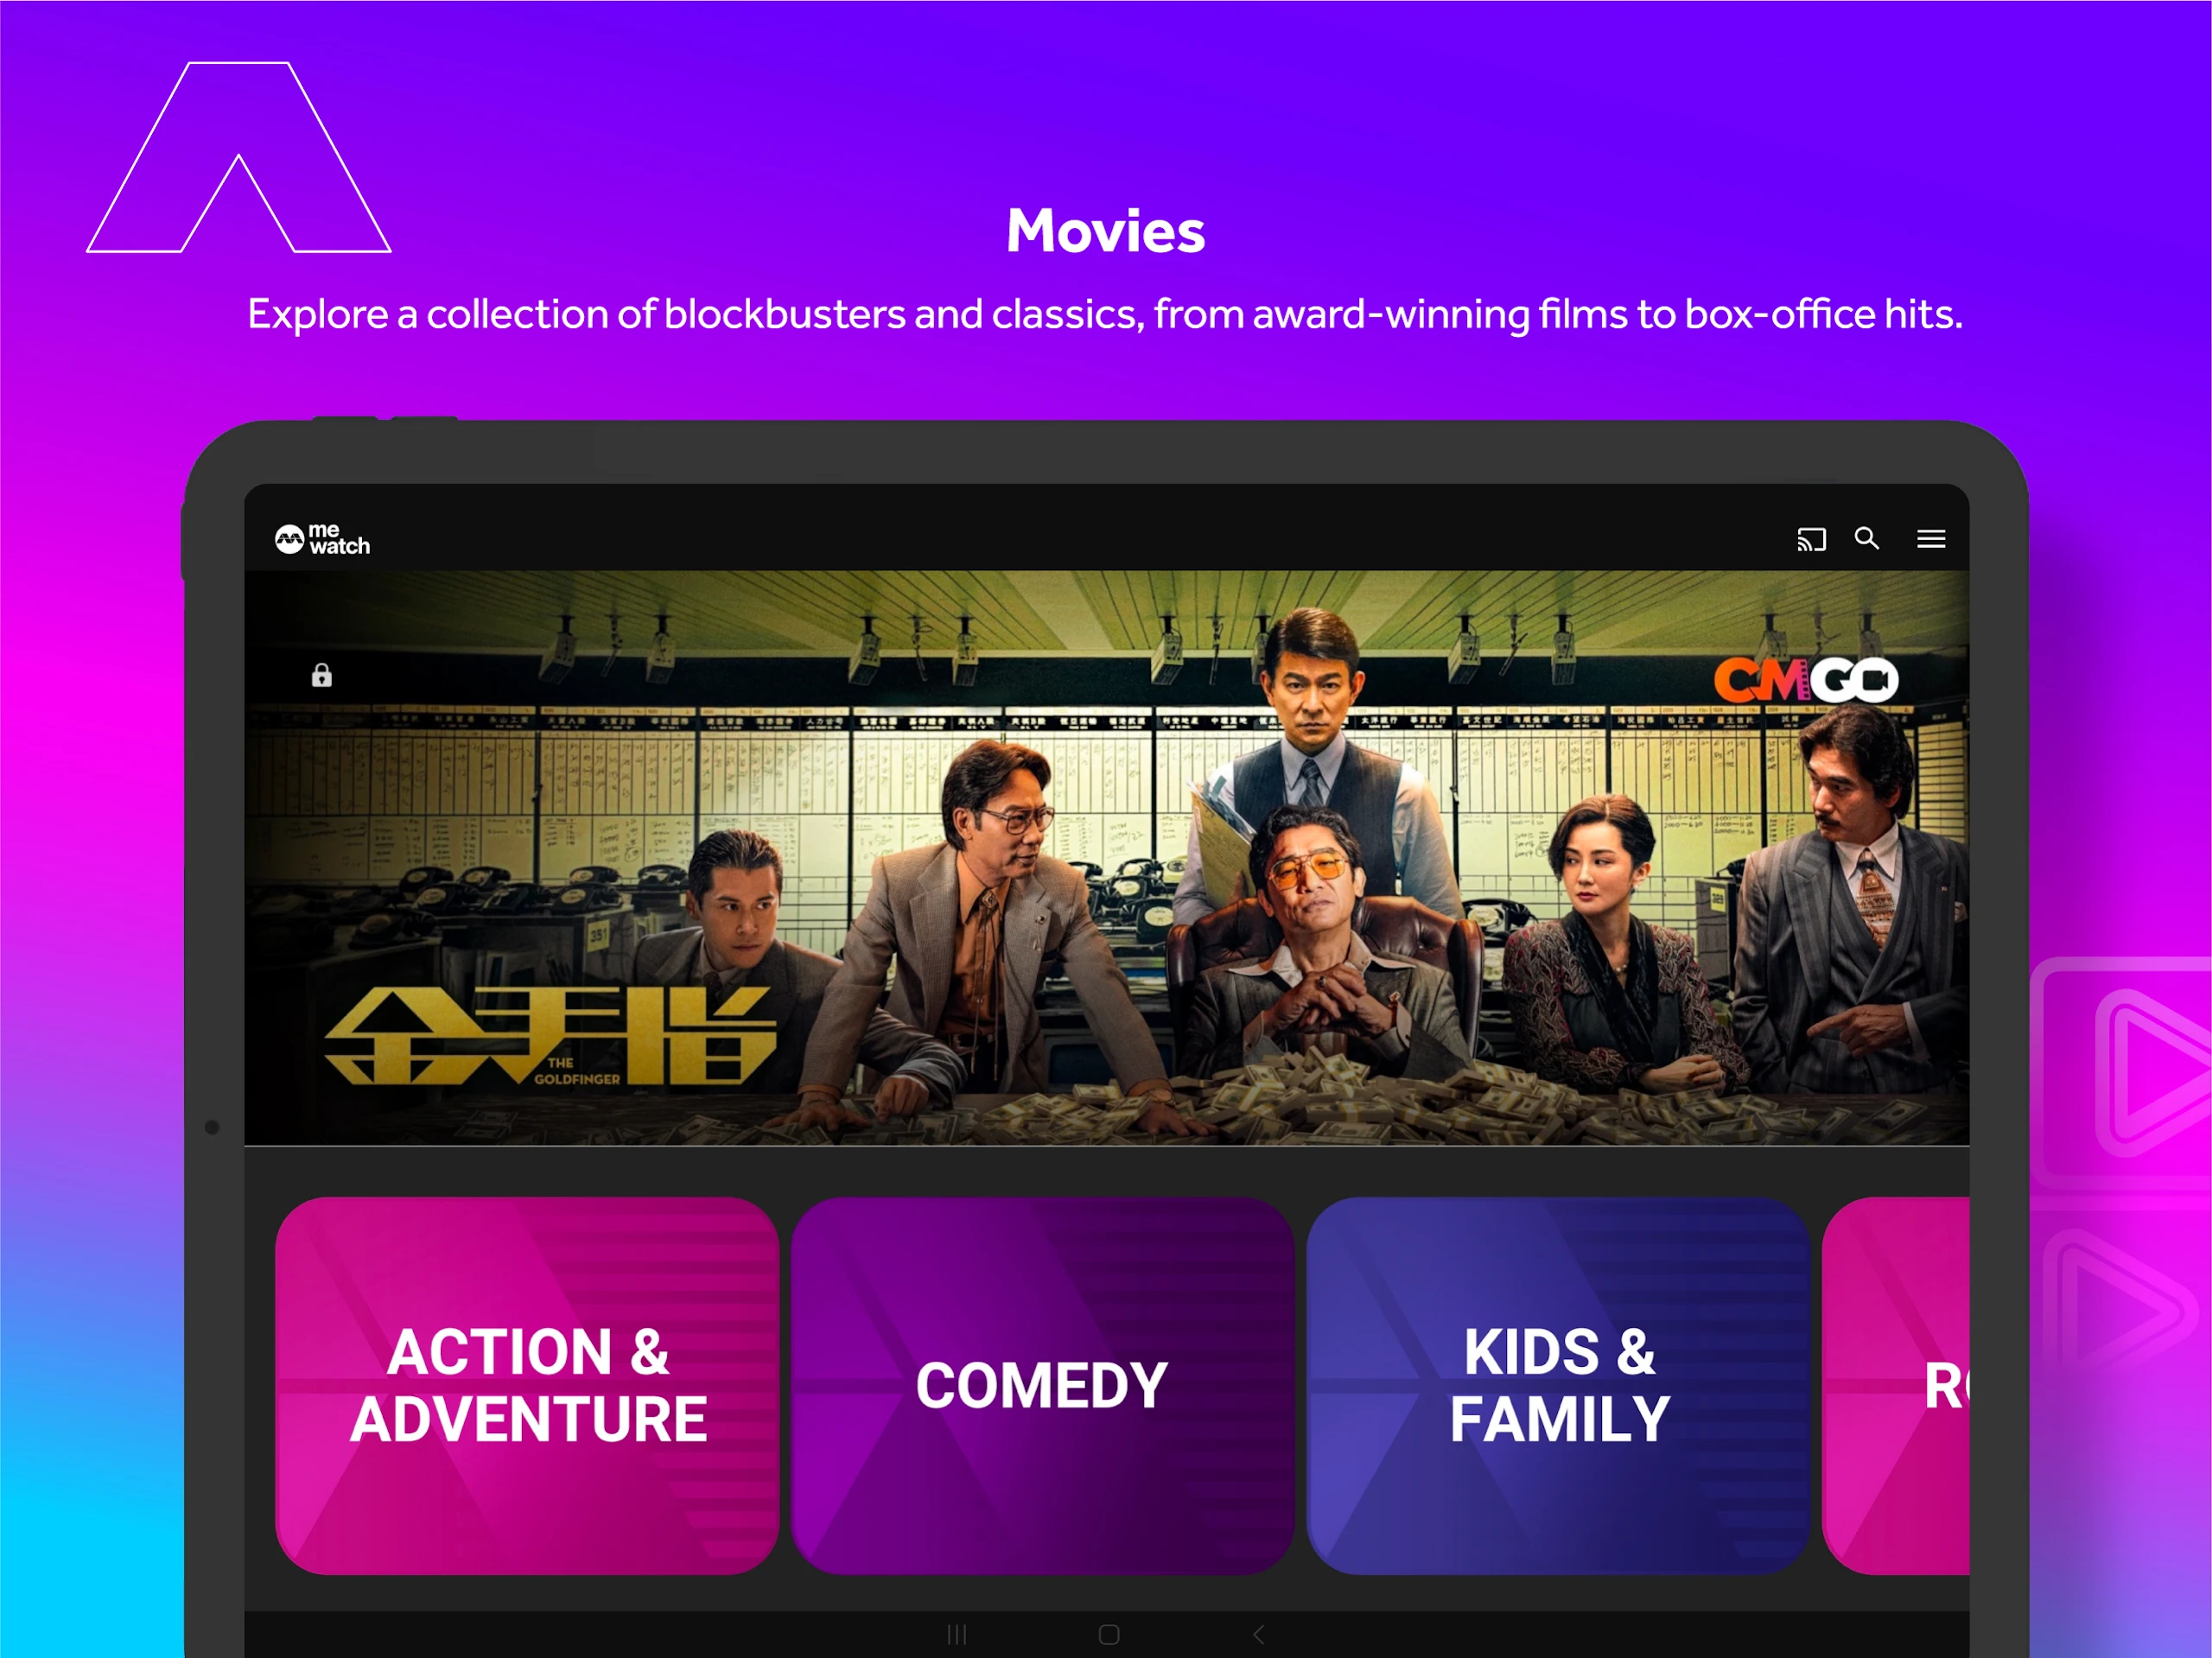
Task: Tap the CM GO channel logo
Action: 1806,681
